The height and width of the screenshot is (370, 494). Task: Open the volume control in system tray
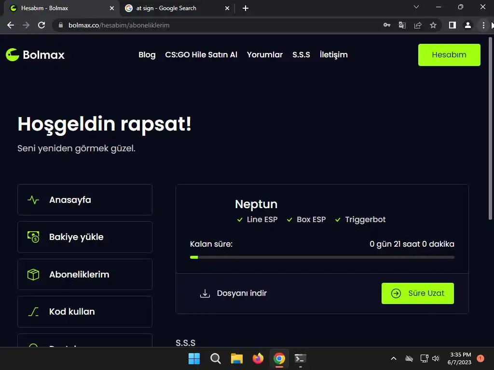tap(436, 358)
